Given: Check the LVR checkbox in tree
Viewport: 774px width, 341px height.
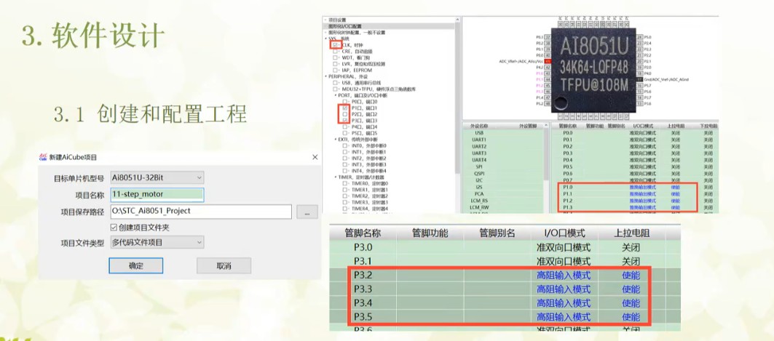Looking at the screenshot, I should 335,64.
